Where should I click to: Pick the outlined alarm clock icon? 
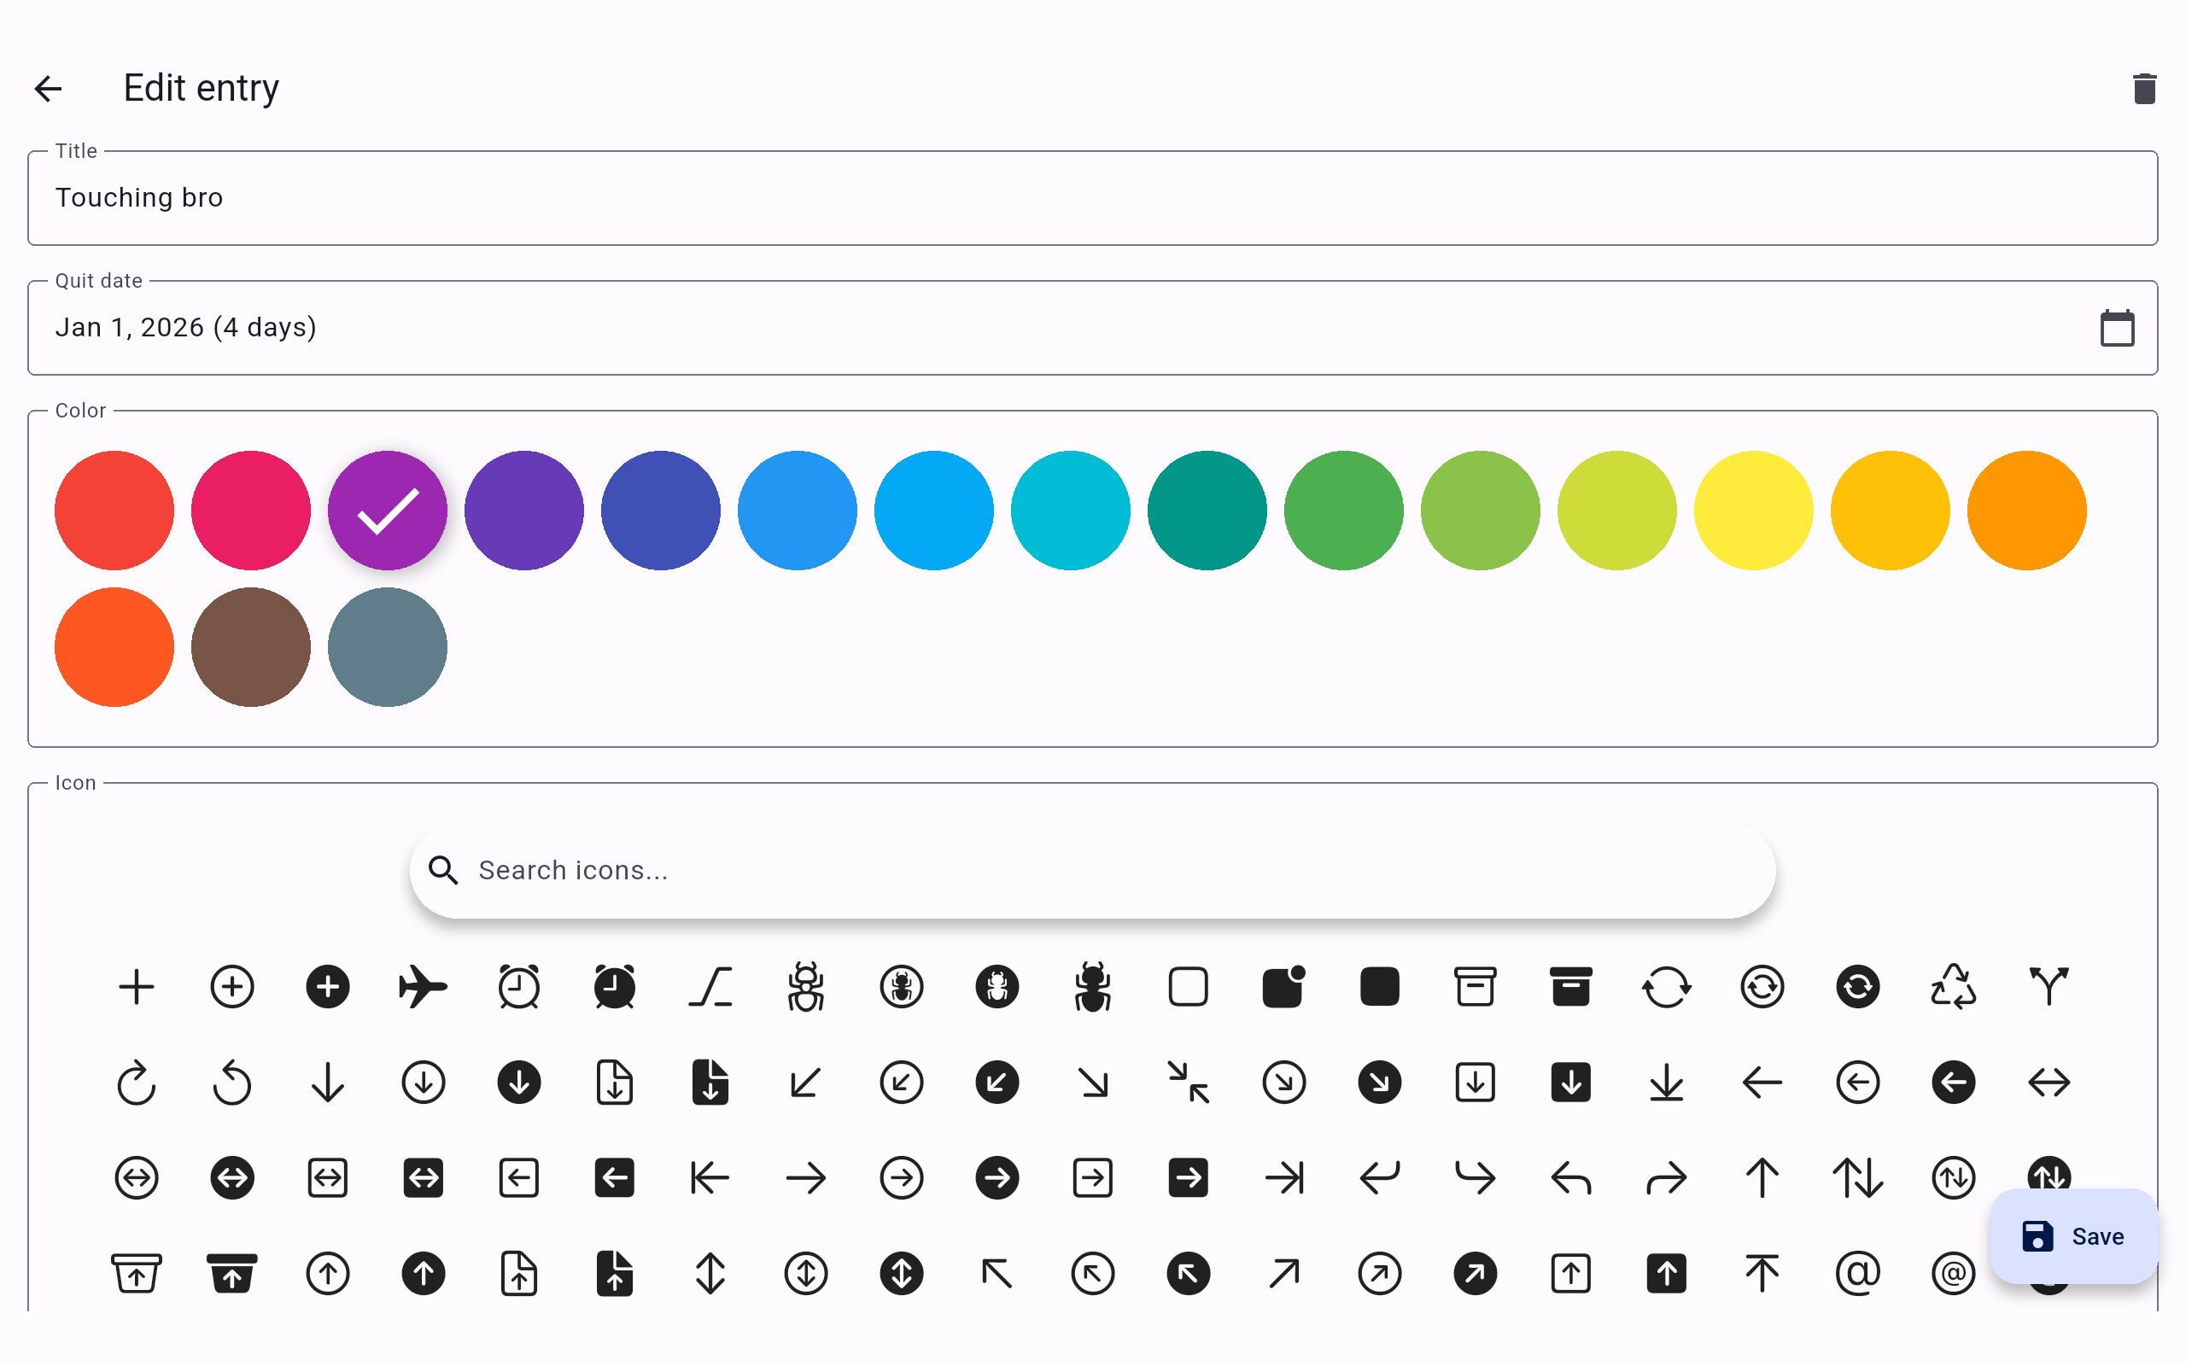pyautogui.click(x=518, y=987)
